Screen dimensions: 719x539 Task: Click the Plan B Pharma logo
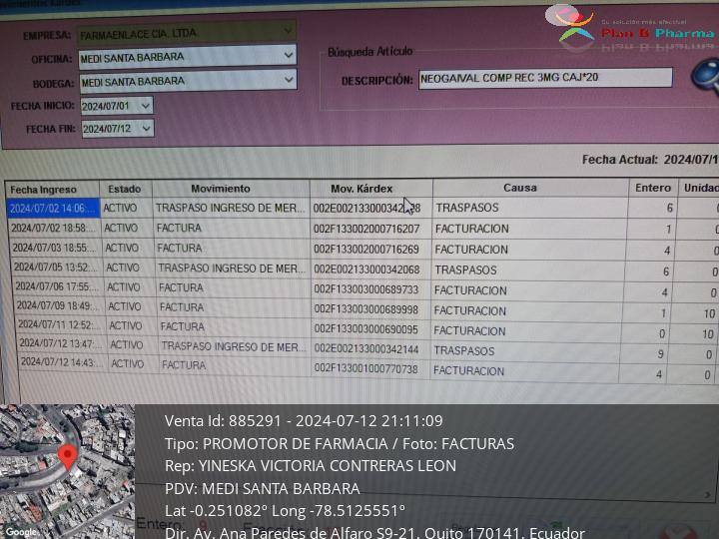(630, 28)
